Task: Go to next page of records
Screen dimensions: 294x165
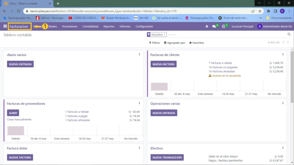Action: [x=288, y=42]
